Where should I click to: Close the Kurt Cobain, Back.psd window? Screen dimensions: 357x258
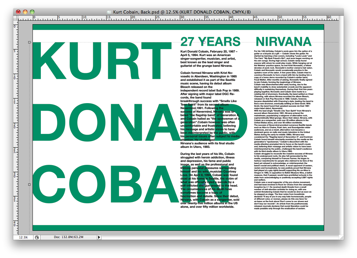(18, 12)
